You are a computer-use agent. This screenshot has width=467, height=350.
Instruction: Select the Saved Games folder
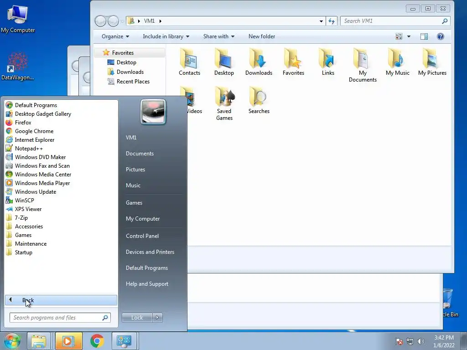coord(224,103)
